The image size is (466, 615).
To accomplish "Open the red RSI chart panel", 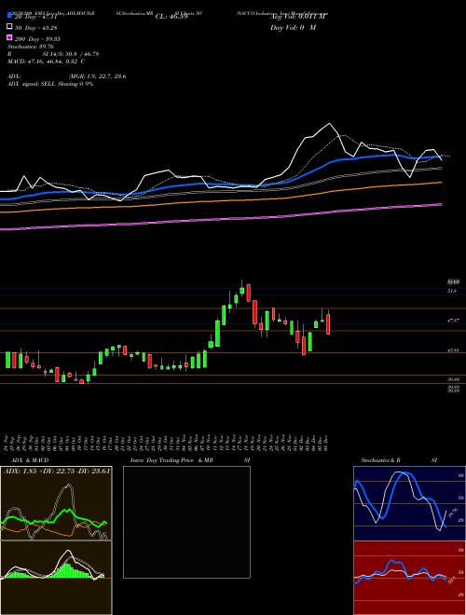I will (x=409, y=578).
